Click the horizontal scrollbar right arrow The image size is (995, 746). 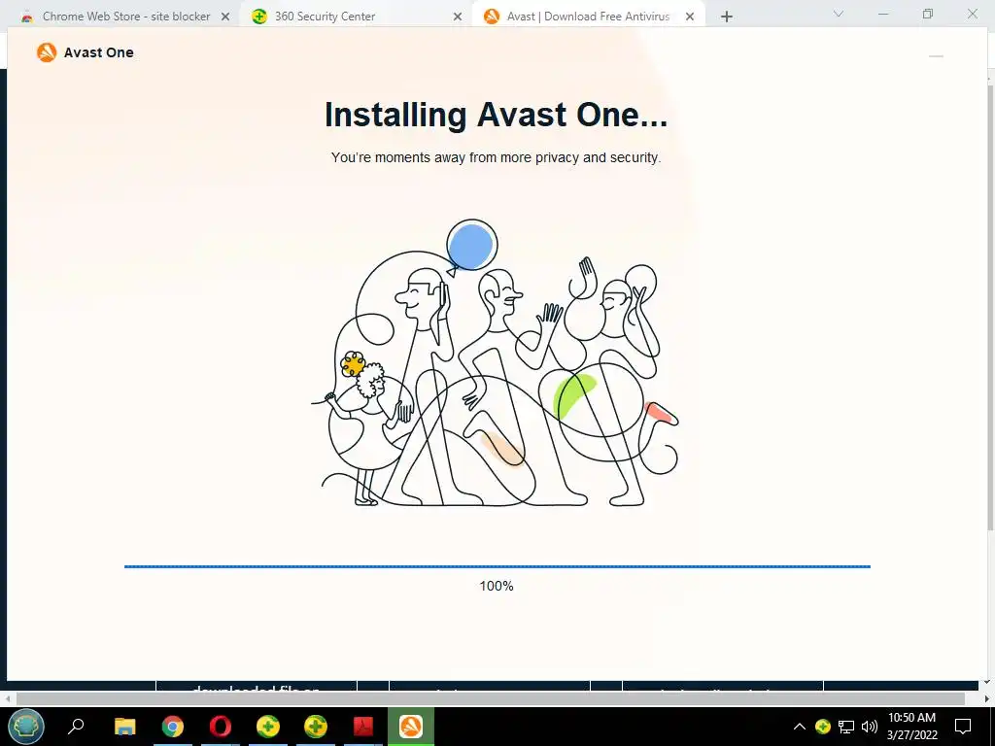click(x=987, y=699)
